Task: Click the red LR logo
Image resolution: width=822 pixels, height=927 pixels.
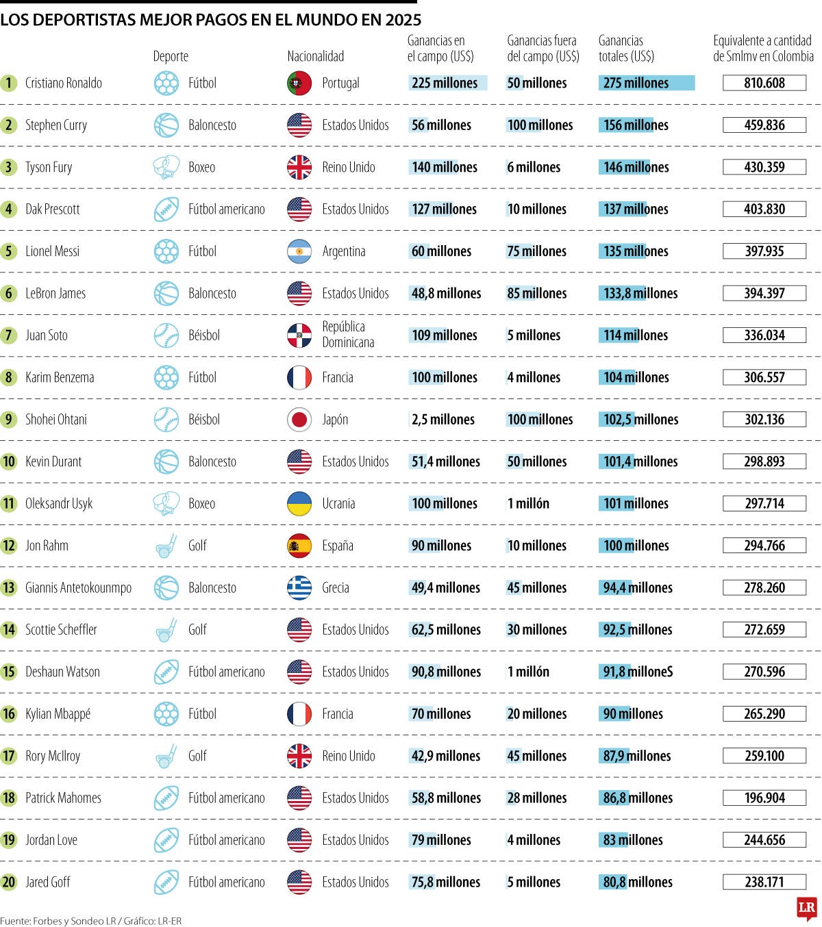Action: [807, 909]
